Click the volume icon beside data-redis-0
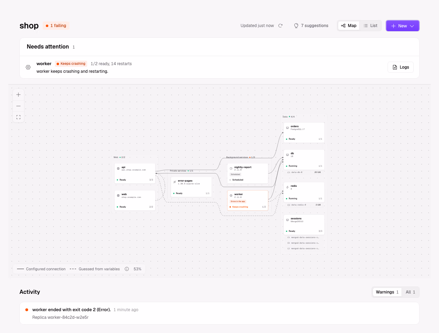The height and width of the screenshot is (333, 439). 289,205
